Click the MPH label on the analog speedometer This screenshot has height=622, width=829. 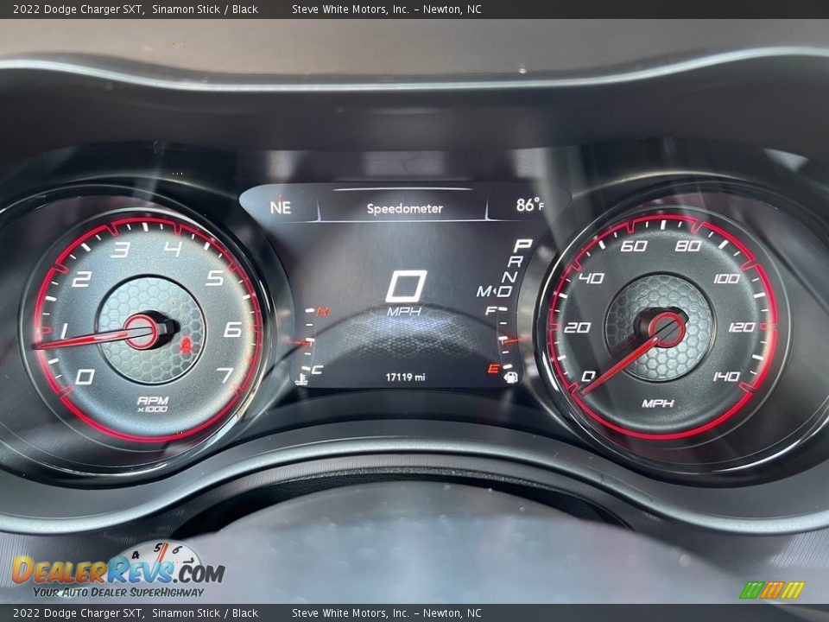click(x=658, y=403)
